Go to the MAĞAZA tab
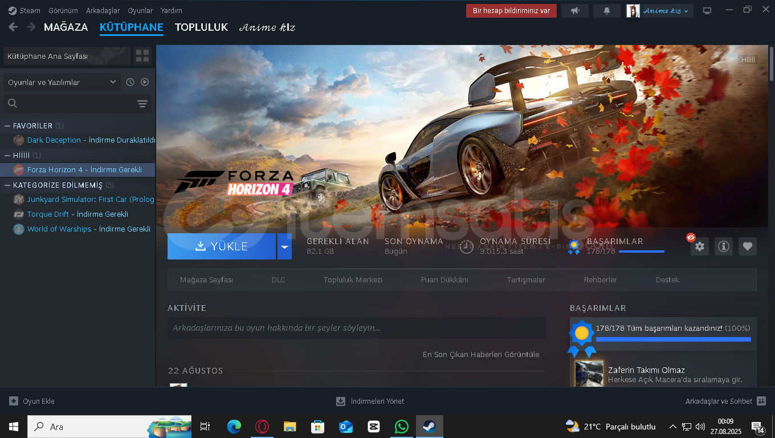775x438 pixels. 66,27
